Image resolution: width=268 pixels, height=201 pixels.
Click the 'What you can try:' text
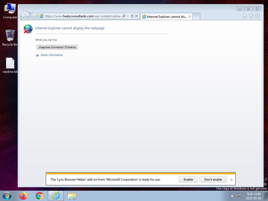pos(46,40)
